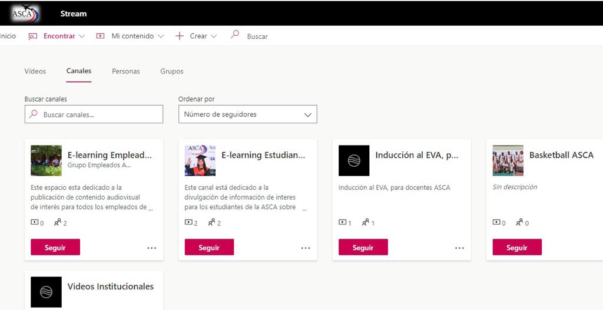
Task: Open the E-learning Estudian... channel title
Action: 263,155
